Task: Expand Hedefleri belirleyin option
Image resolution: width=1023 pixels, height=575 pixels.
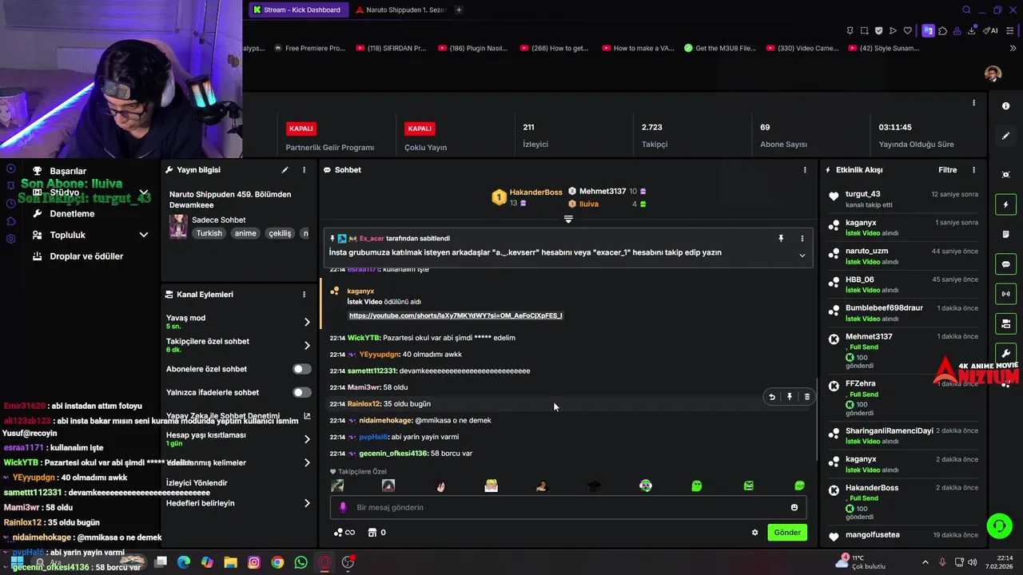Action: click(x=307, y=503)
